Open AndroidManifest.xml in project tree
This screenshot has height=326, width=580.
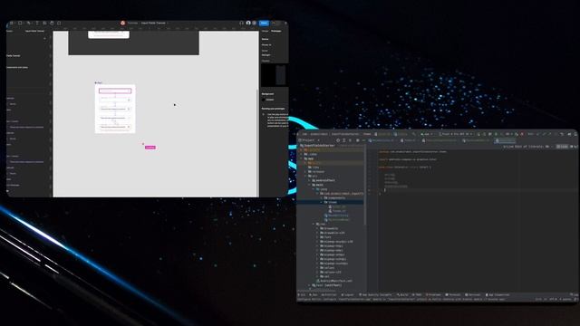point(334,281)
